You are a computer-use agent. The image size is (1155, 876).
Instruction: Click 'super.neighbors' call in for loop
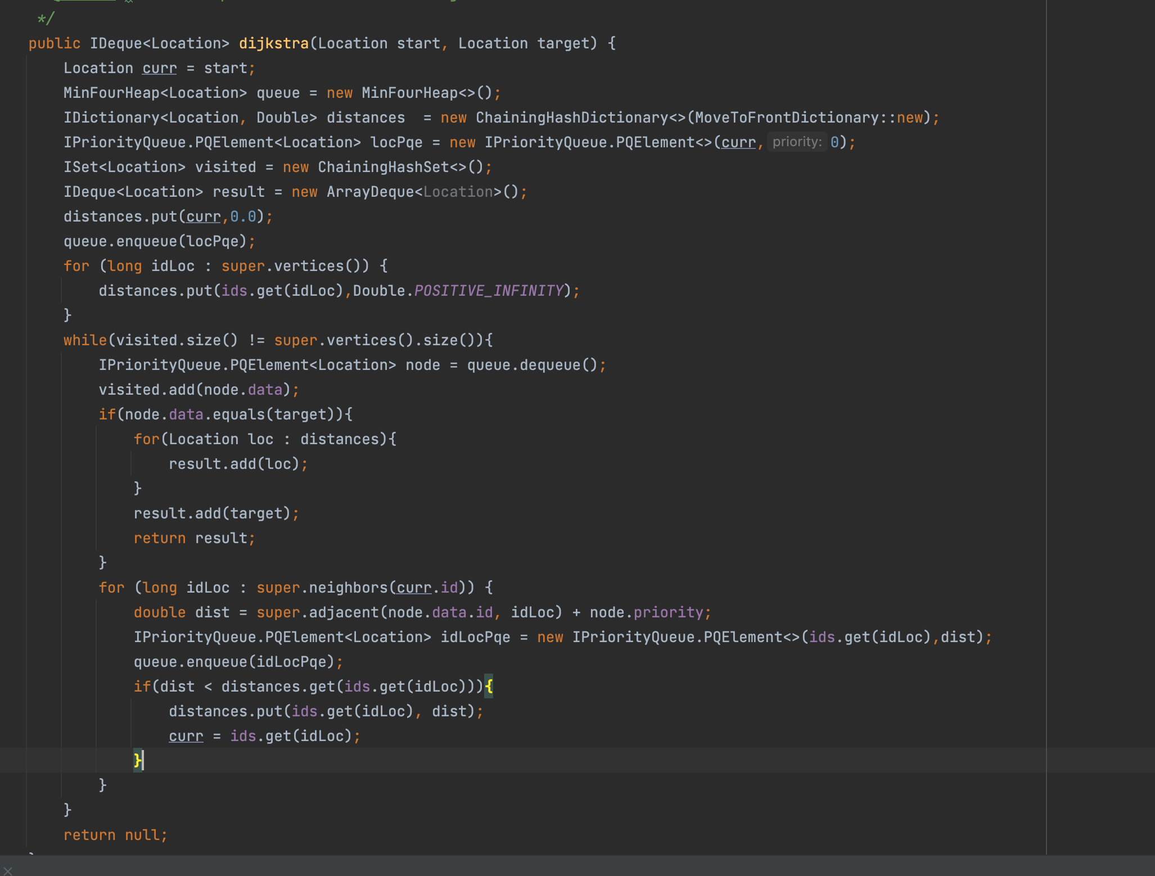(322, 588)
